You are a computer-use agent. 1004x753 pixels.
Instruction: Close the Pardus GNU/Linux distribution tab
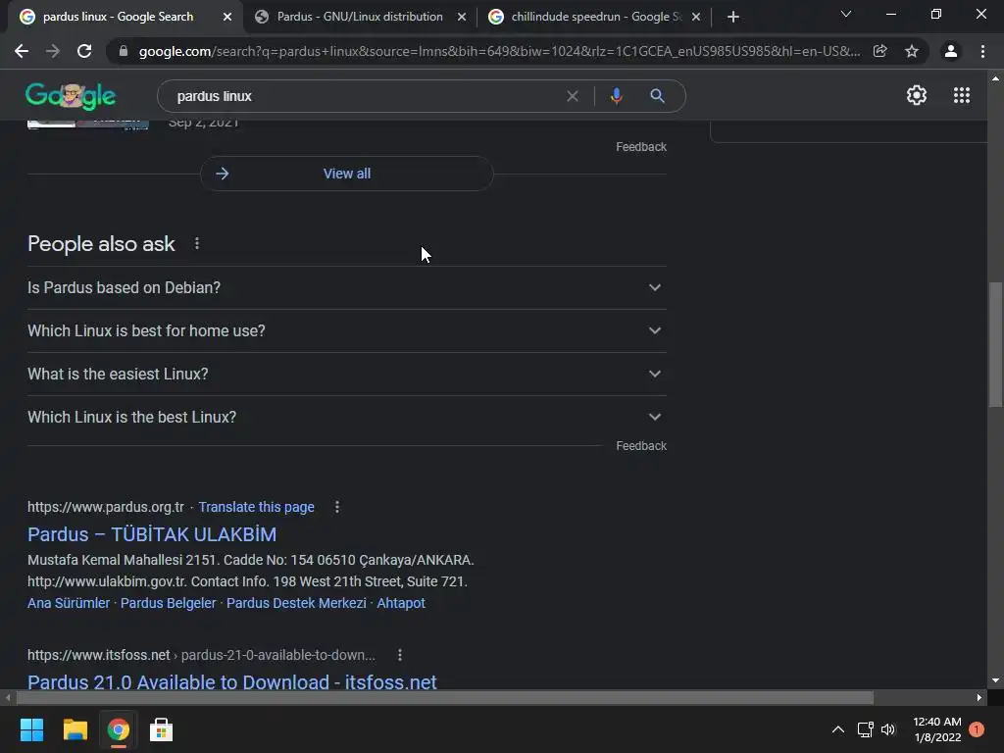(462, 17)
